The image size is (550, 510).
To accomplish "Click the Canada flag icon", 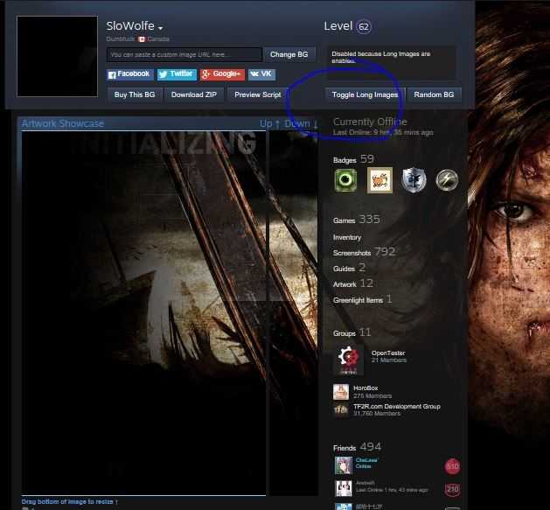I will (142, 39).
